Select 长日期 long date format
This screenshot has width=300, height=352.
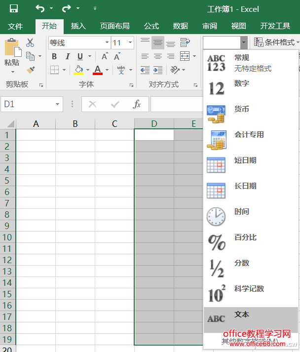coord(251,191)
